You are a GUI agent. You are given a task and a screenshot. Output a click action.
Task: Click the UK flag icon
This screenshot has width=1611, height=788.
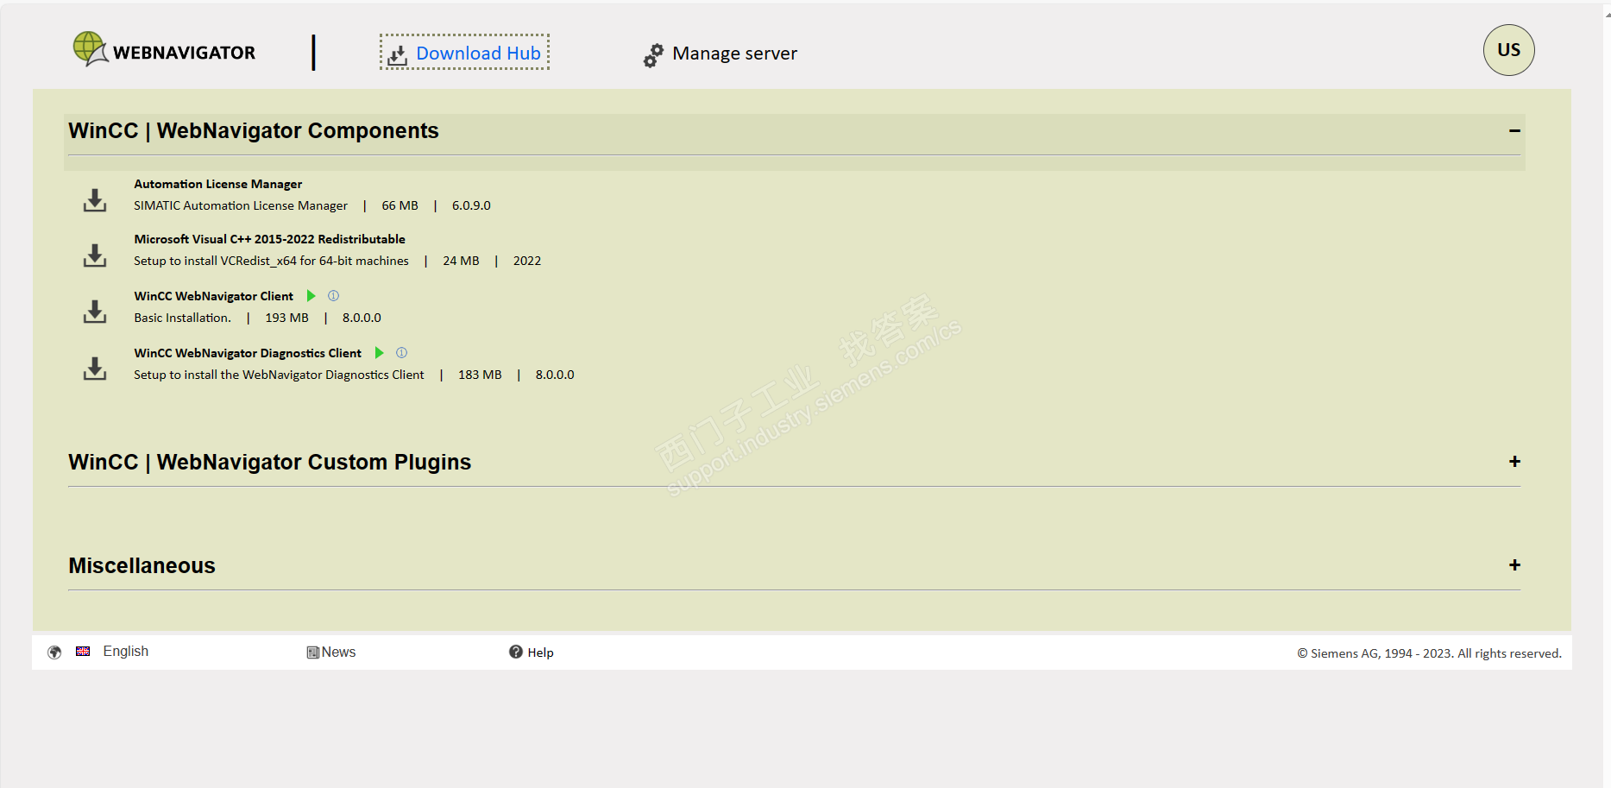83,652
